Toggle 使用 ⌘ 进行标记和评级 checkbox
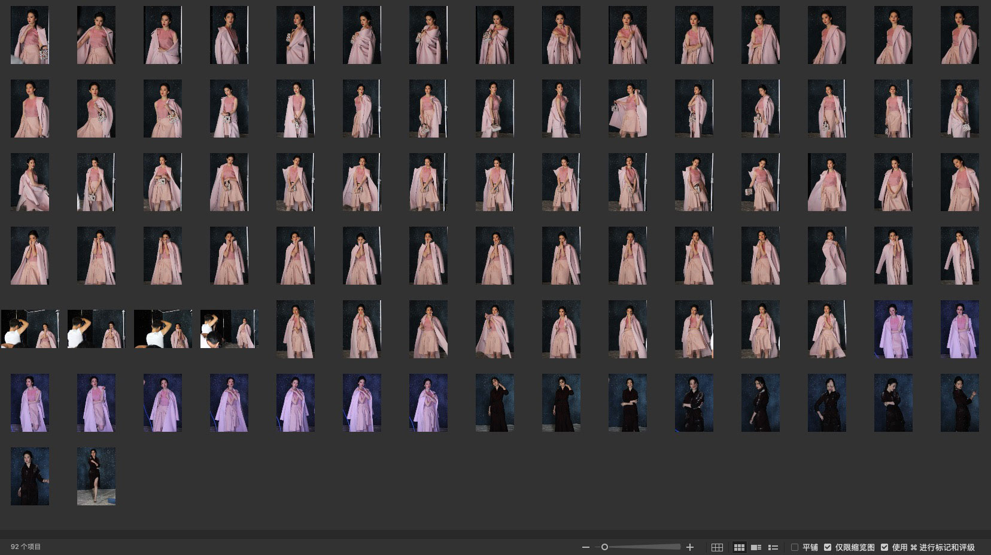 [884, 547]
